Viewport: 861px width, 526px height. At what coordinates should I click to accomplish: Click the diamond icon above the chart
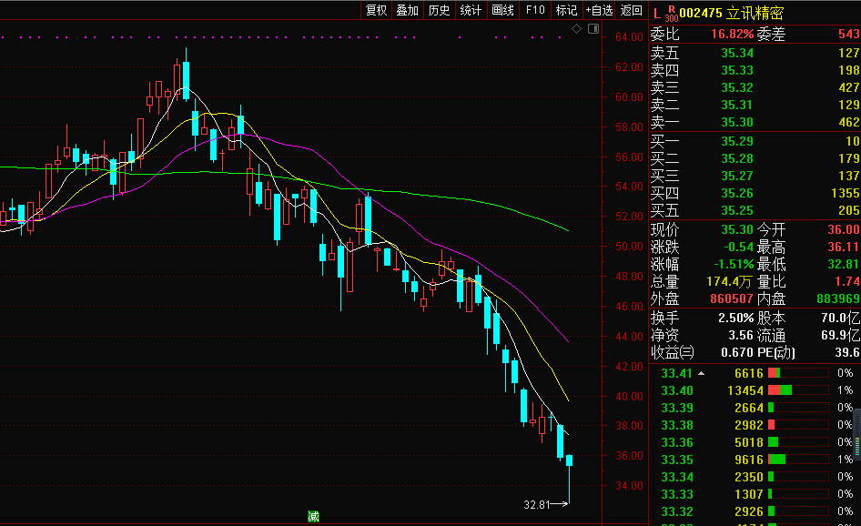pos(576,30)
